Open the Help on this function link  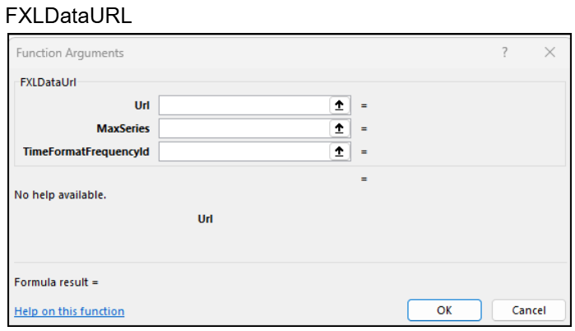(x=69, y=311)
